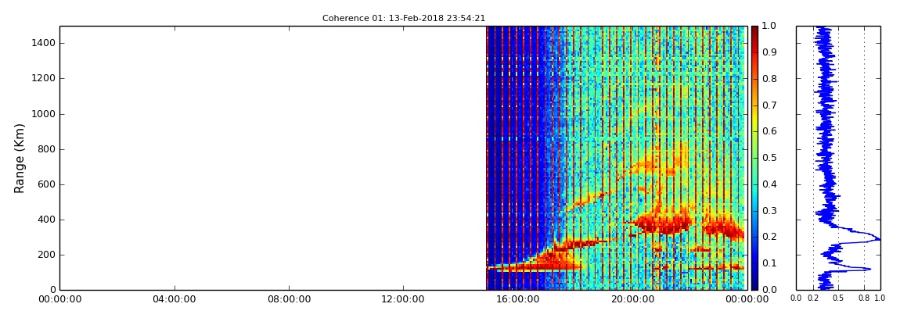Click the 12:00:00 time axis label
900x318 pixels.
point(403,299)
